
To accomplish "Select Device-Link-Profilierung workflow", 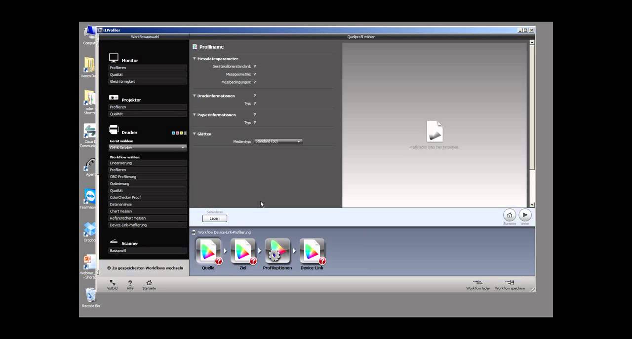I will click(x=148, y=225).
